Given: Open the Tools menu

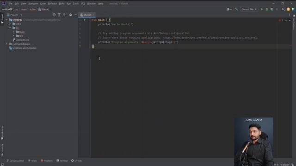Looking at the screenshot, I should (76, 3).
